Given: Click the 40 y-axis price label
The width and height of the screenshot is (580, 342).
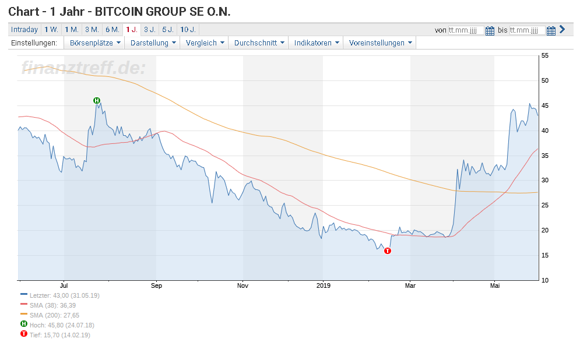Looking at the screenshot, I should pos(545,131).
